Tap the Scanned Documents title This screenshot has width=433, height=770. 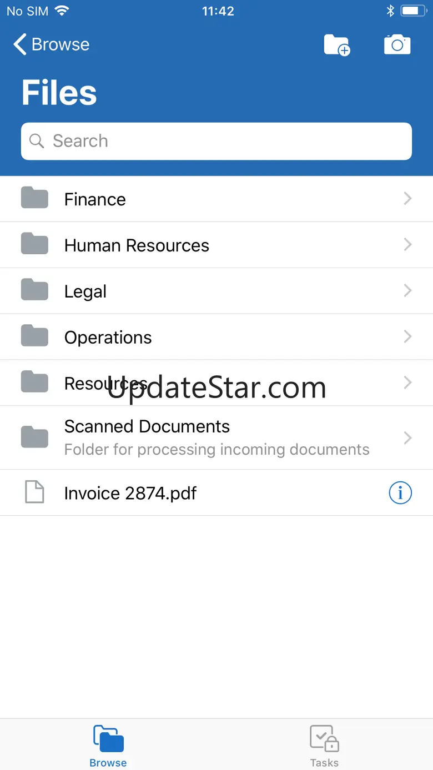click(x=147, y=426)
